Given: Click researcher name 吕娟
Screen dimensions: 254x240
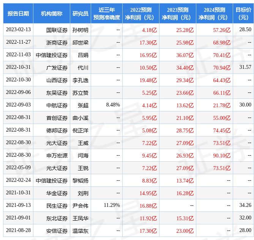Looking at the screenshot, I should click(x=83, y=55).
